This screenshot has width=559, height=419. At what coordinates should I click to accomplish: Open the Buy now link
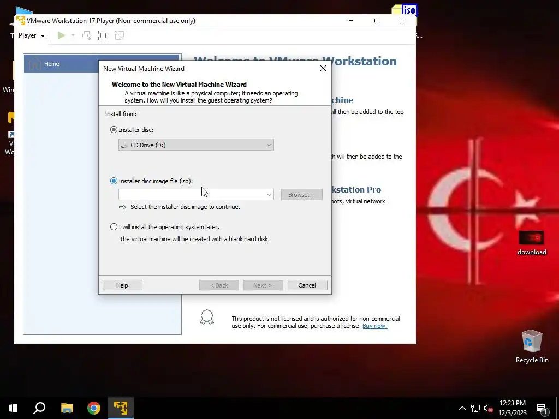(374, 326)
